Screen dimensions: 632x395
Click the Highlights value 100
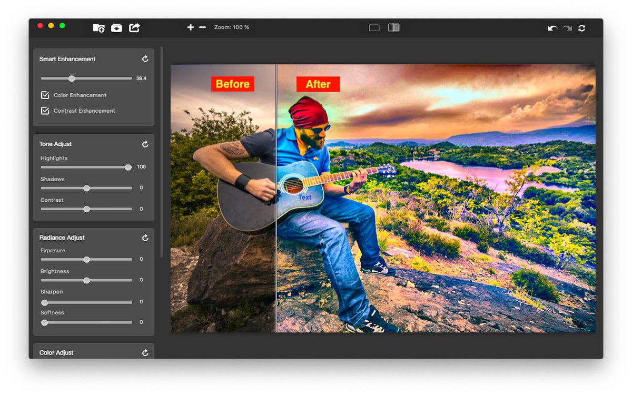point(141,167)
